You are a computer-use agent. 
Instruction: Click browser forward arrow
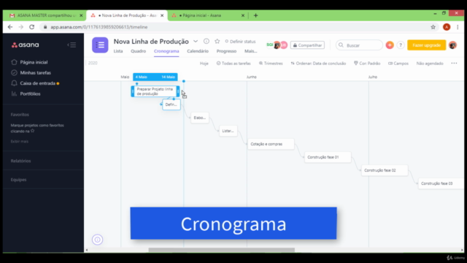tap(21, 27)
